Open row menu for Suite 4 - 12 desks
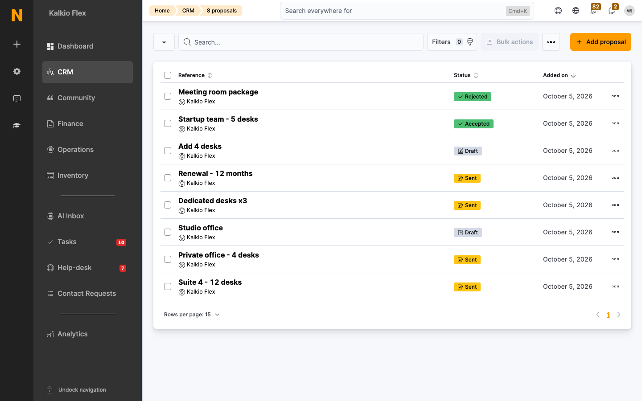 pyautogui.click(x=615, y=286)
